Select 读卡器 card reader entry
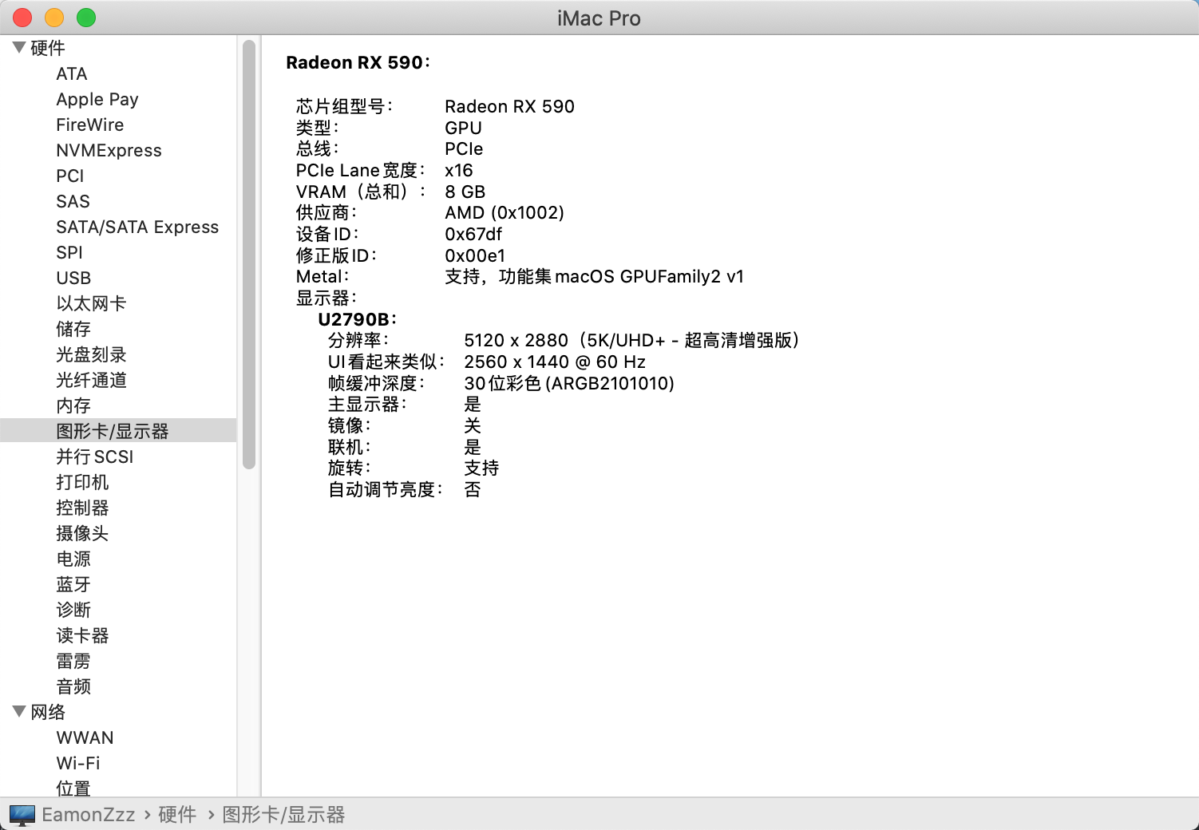Image resolution: width=1199 pixels, height=830 pixels. click(x=82, y=635)
